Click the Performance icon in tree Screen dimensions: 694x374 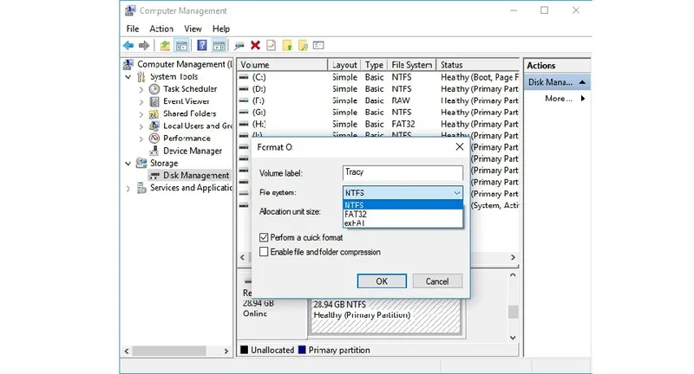point(154,139)
